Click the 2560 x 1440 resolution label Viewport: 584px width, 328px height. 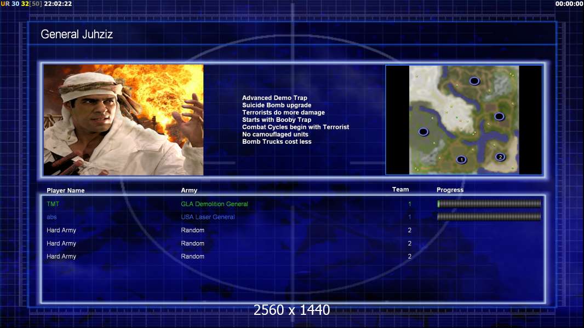pyautogui.click(x=291, y=311)
